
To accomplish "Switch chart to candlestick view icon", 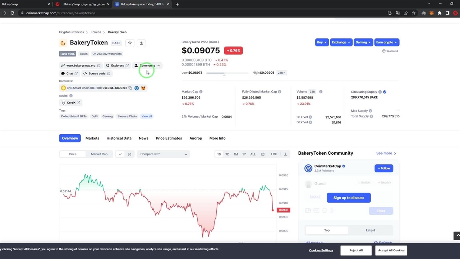I will tap(129, 154).
